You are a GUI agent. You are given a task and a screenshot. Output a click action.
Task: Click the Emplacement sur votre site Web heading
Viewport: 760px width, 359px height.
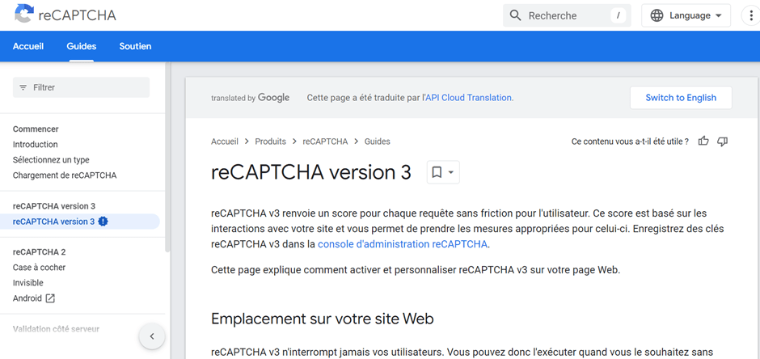click(323, 319)
